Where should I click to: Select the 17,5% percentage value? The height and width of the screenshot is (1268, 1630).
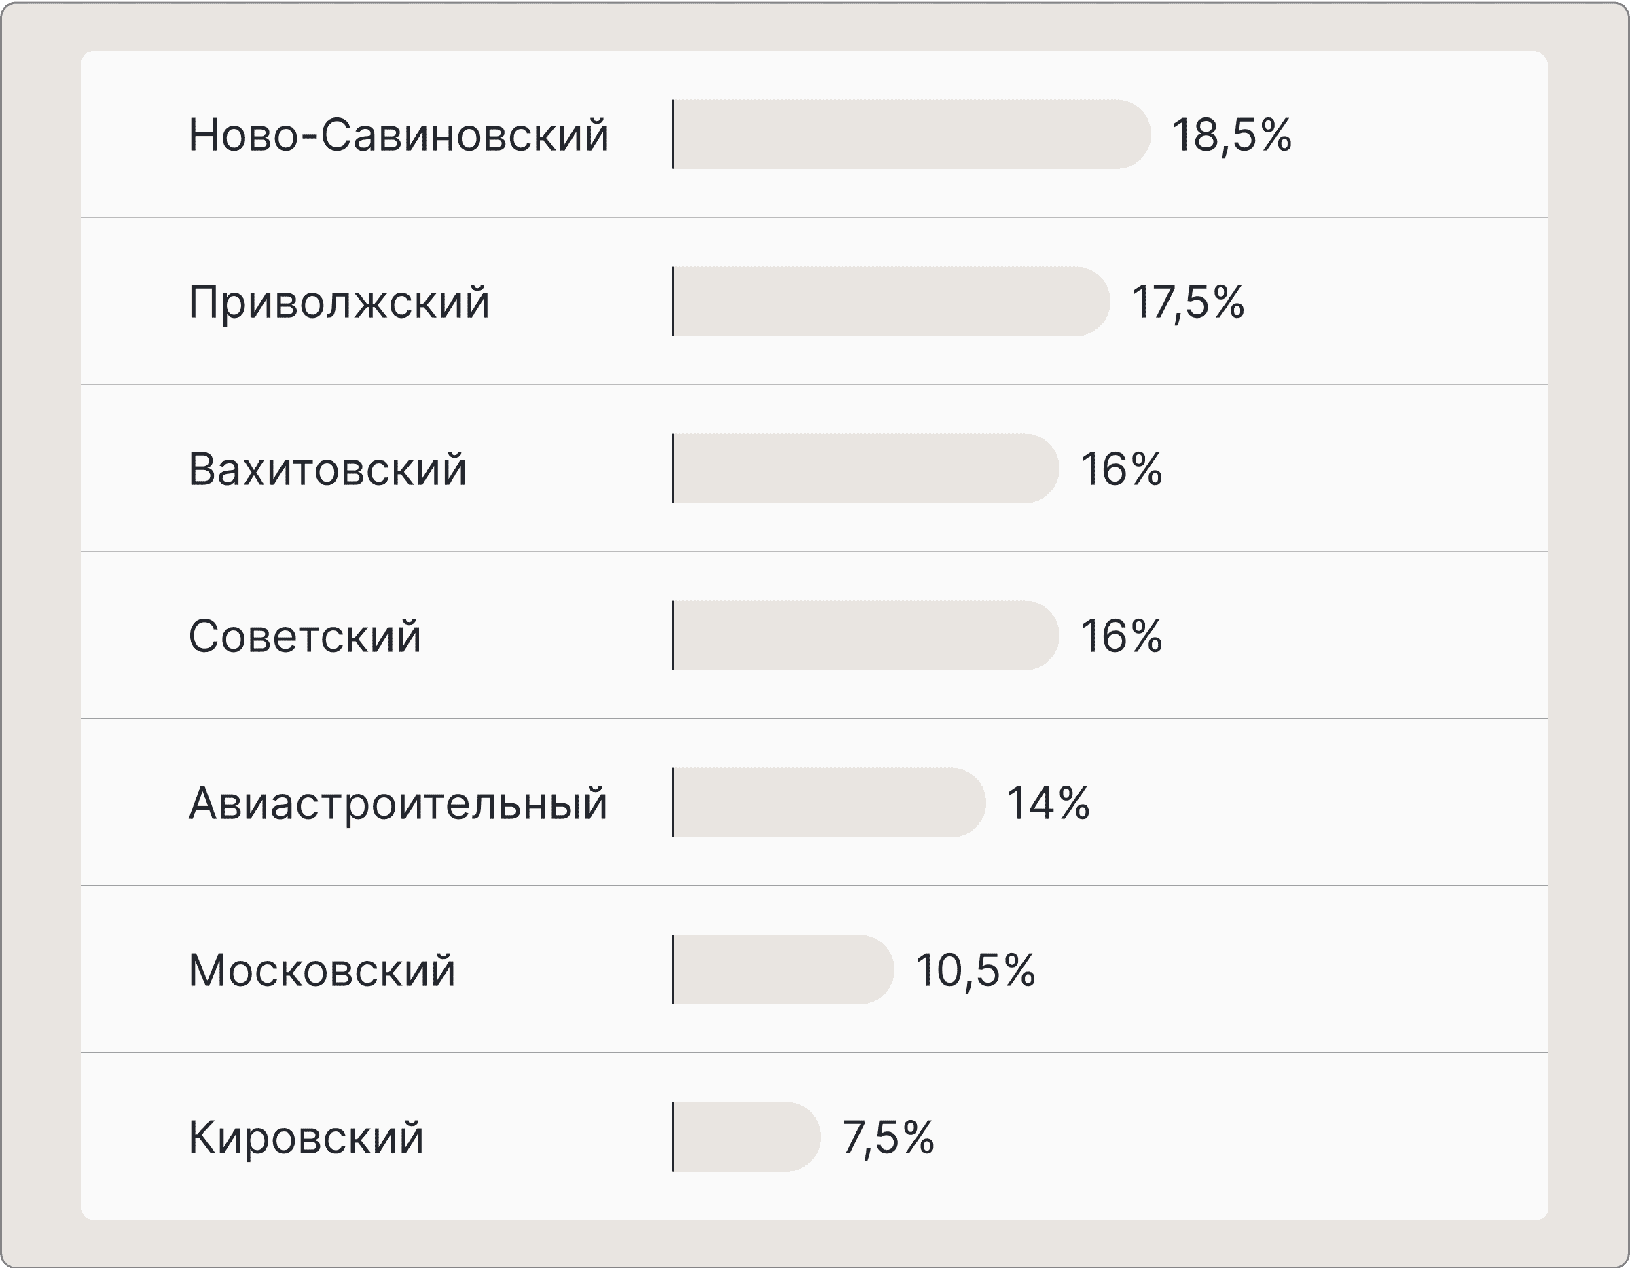(x=1187, y=302)
